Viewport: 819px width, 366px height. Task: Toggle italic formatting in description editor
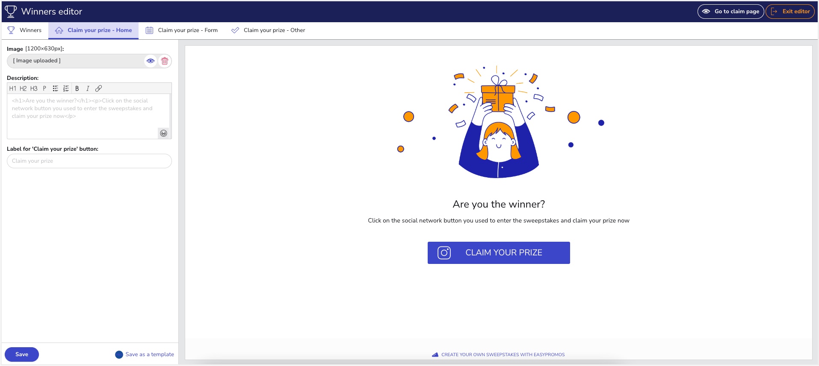[88, 88]
